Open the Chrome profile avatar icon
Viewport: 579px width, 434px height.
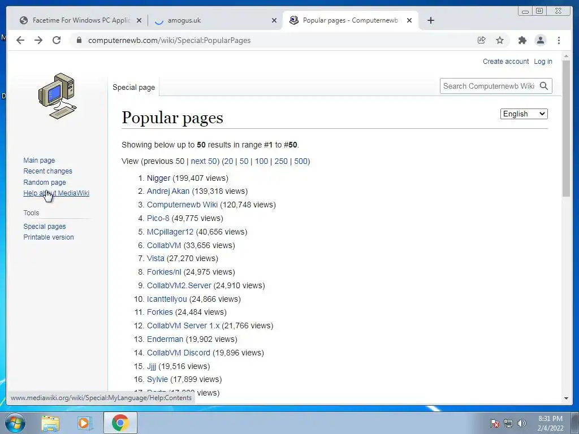click(540, 40)
